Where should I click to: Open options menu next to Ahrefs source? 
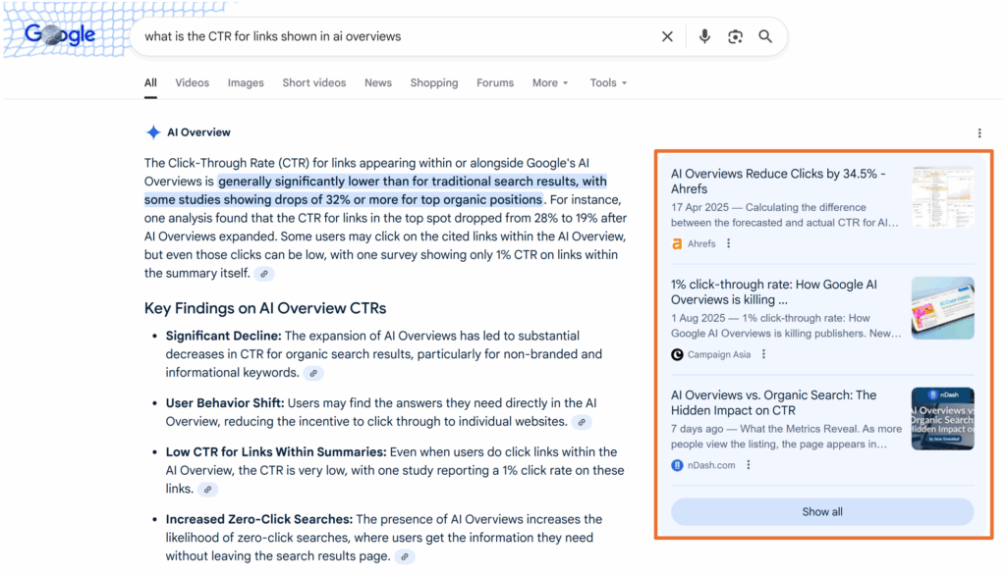pos(728,243)
